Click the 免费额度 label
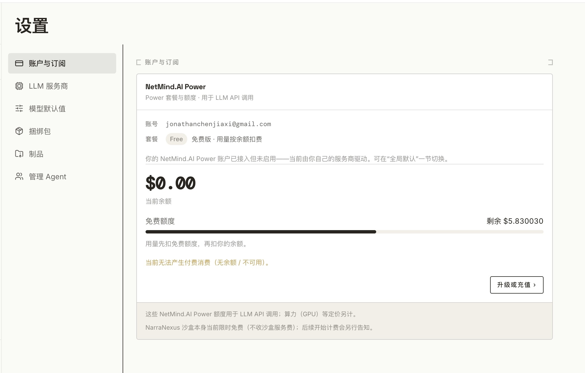Image resolution: width=585 pixels, height=373 pixels. (160, 221)
